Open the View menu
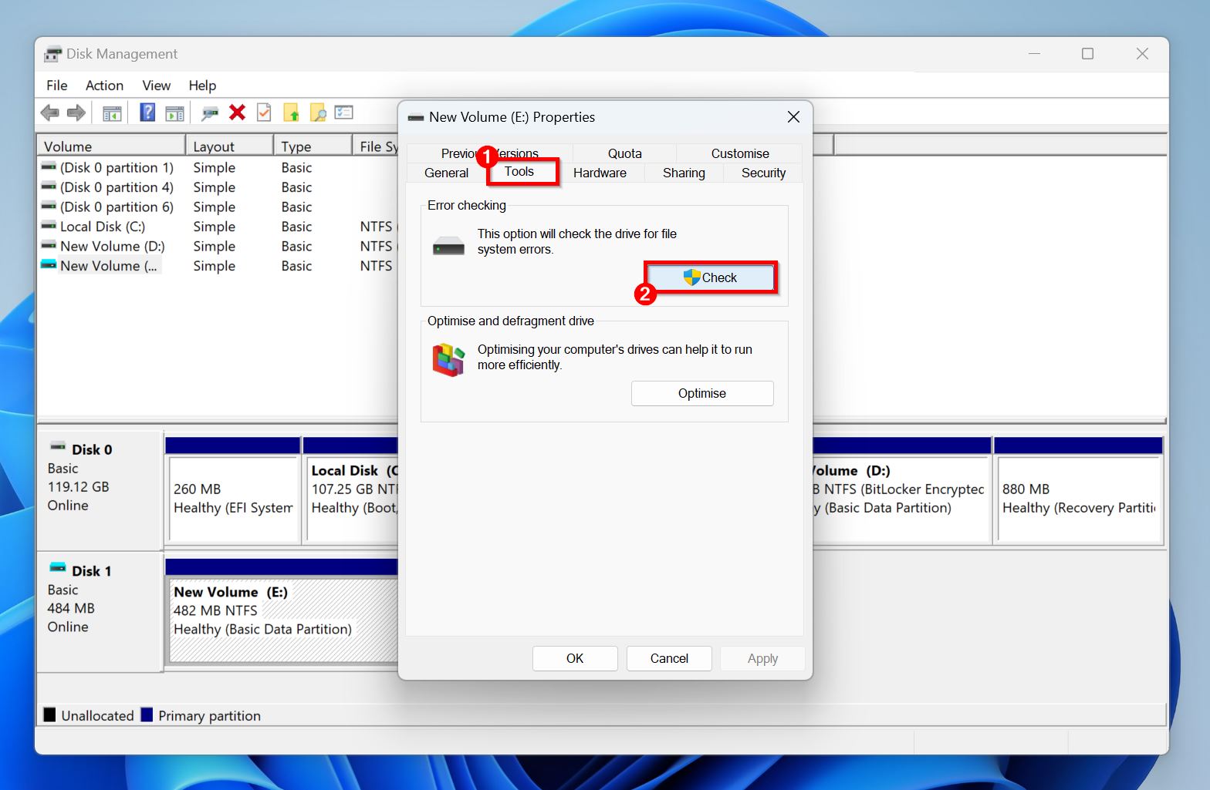 (x=156, y=86)
